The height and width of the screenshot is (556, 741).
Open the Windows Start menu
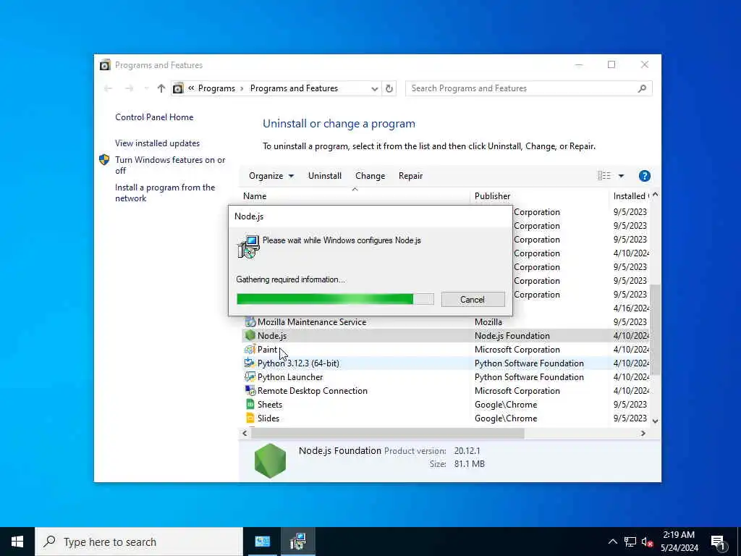coord(17,542)
